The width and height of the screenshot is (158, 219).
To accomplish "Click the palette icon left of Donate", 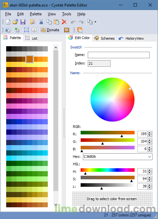I will point(34,30).
